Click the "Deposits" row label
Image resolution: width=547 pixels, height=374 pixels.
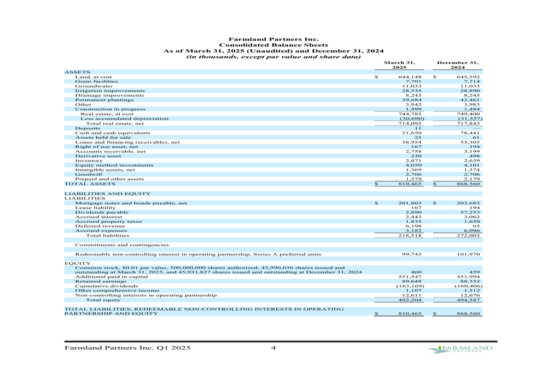(88, 128)
